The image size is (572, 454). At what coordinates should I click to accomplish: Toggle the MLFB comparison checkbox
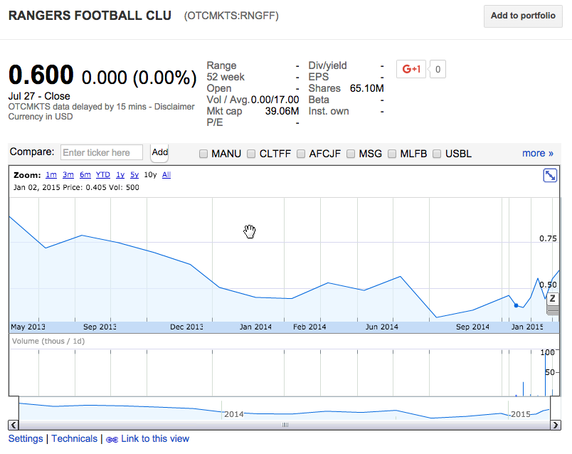click(x=392, y=154)
